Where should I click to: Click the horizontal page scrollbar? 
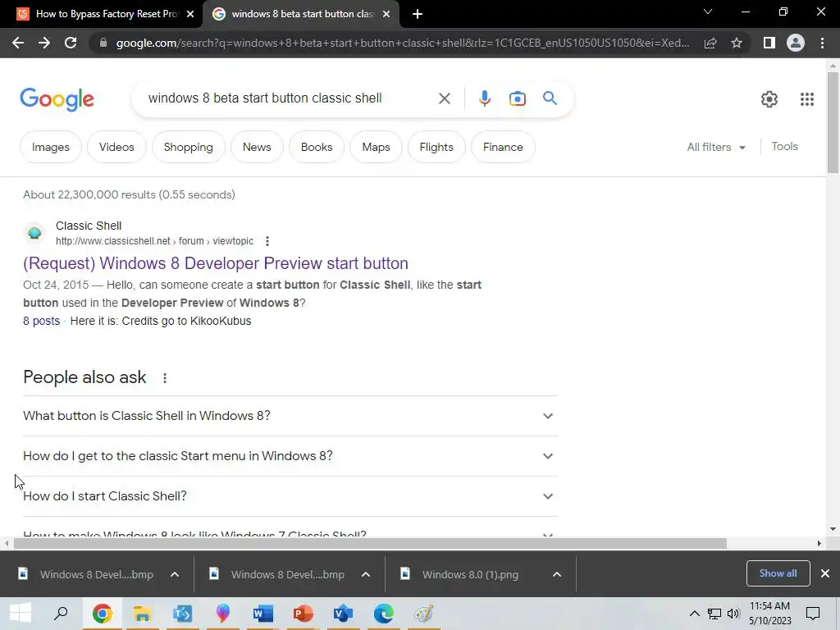point(370,543)
